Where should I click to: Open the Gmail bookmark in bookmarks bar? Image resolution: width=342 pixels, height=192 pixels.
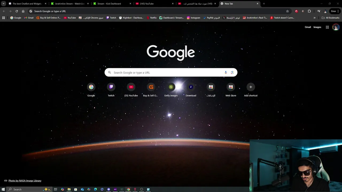pos(29,18)
